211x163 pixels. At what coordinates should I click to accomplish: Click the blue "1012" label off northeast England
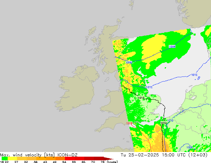(x=149, y=87)
